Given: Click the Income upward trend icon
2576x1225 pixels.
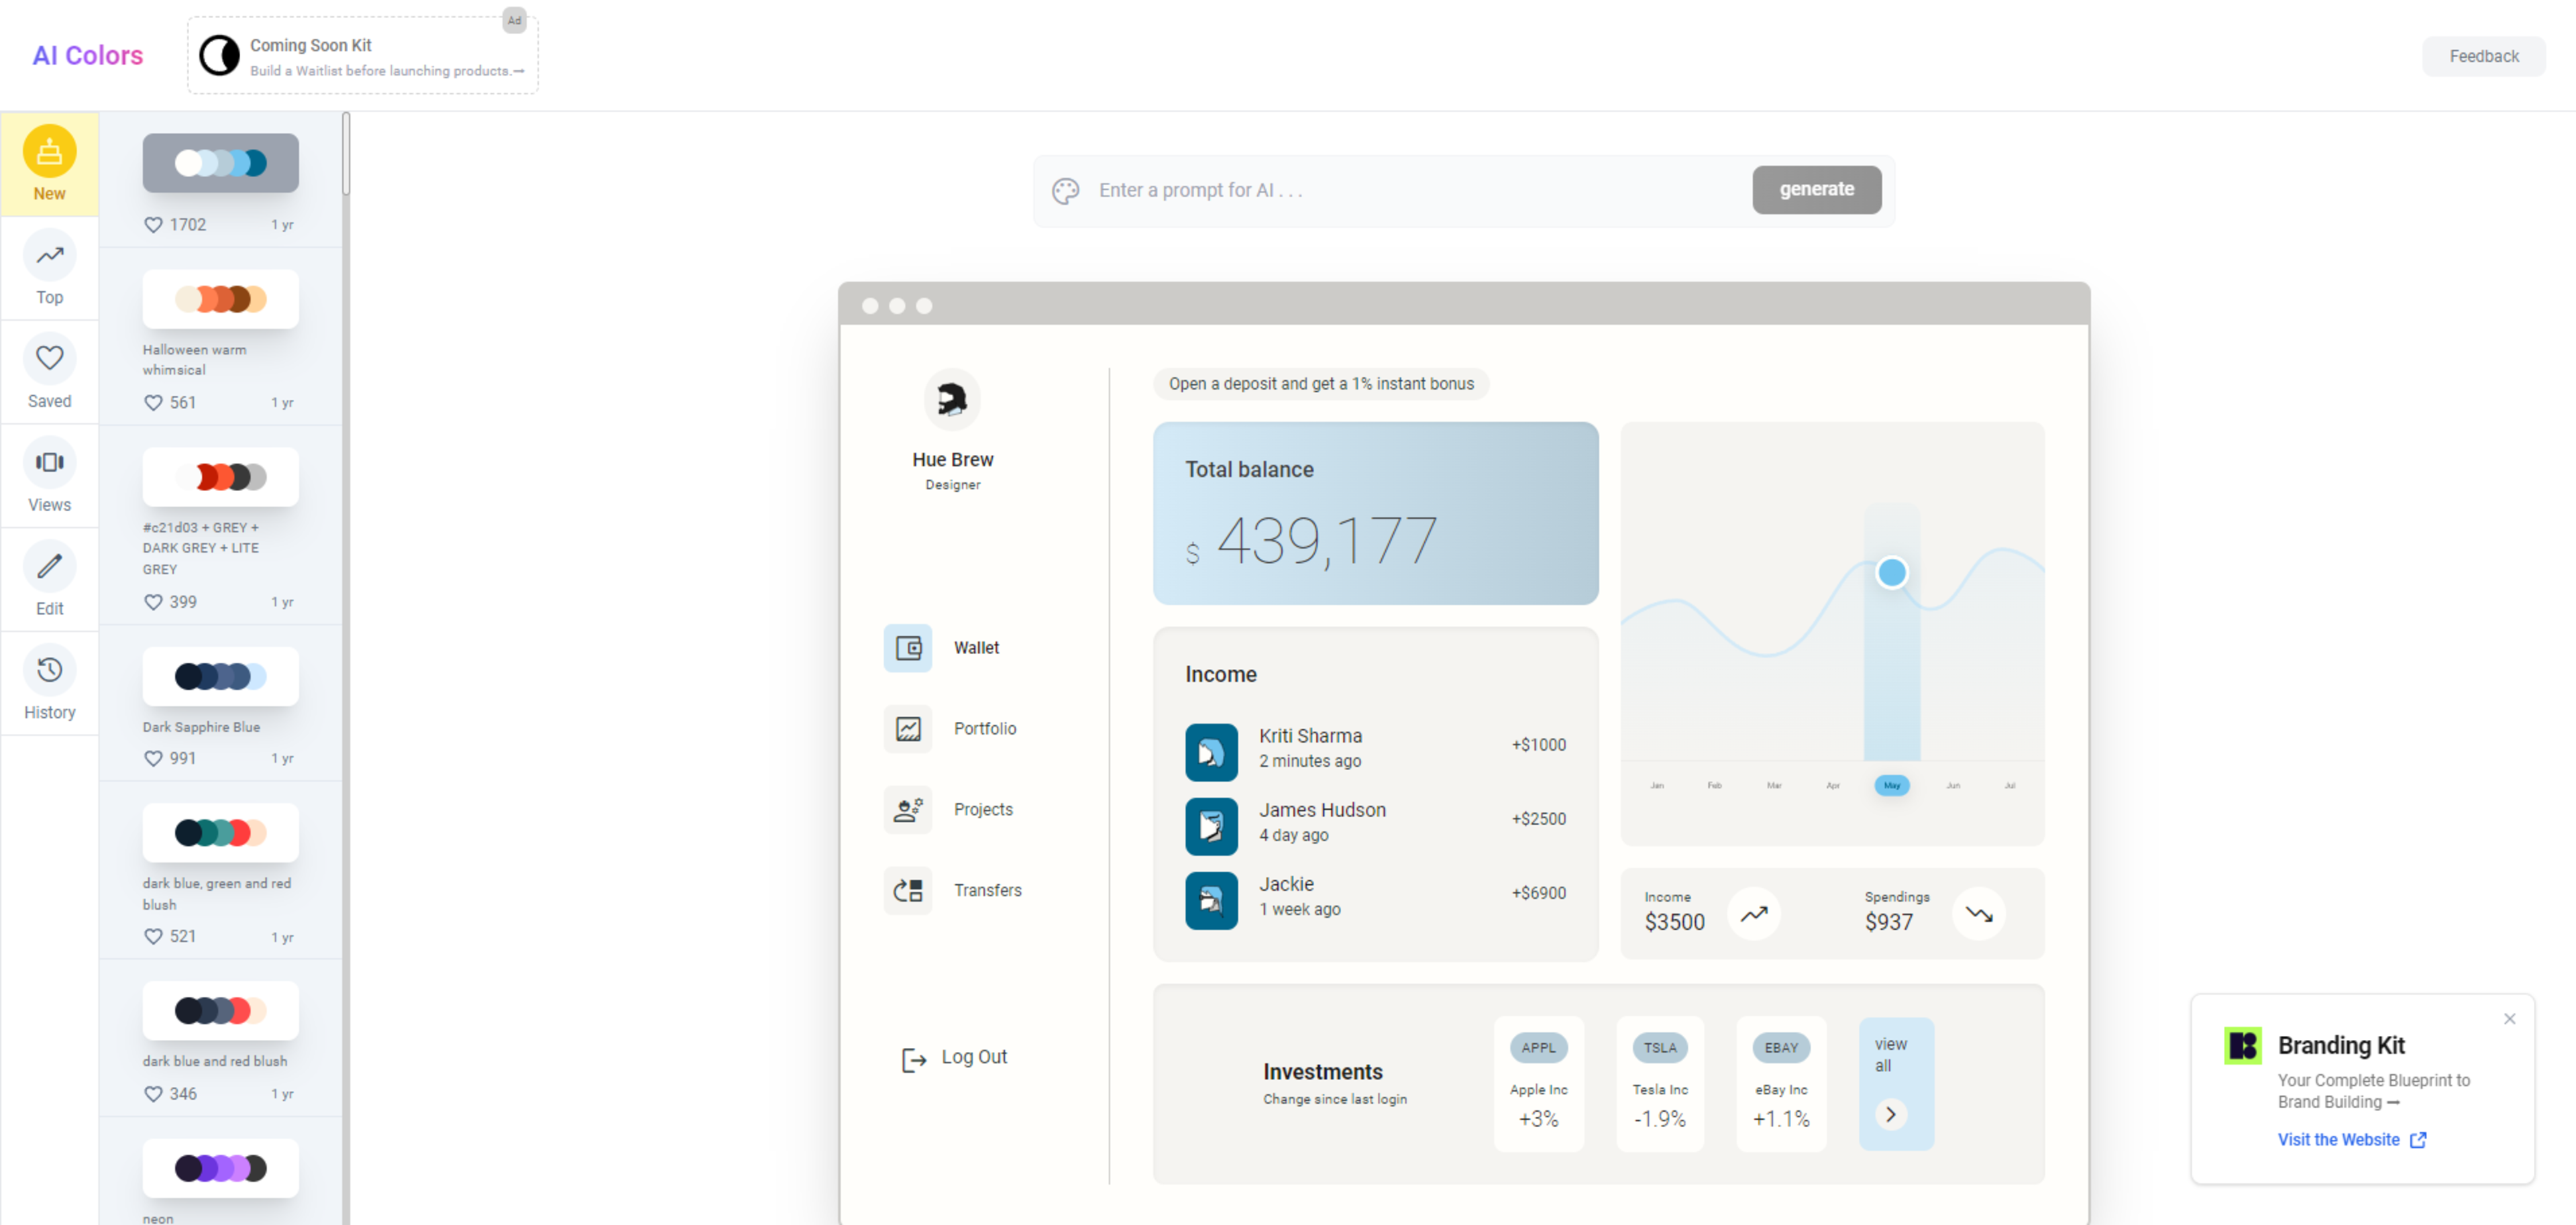Looking at the screenshot, I should tap(1754, 914).
